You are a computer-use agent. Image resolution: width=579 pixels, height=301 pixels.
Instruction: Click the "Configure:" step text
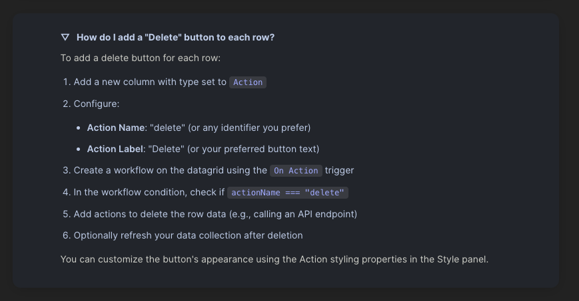(97, 104)
